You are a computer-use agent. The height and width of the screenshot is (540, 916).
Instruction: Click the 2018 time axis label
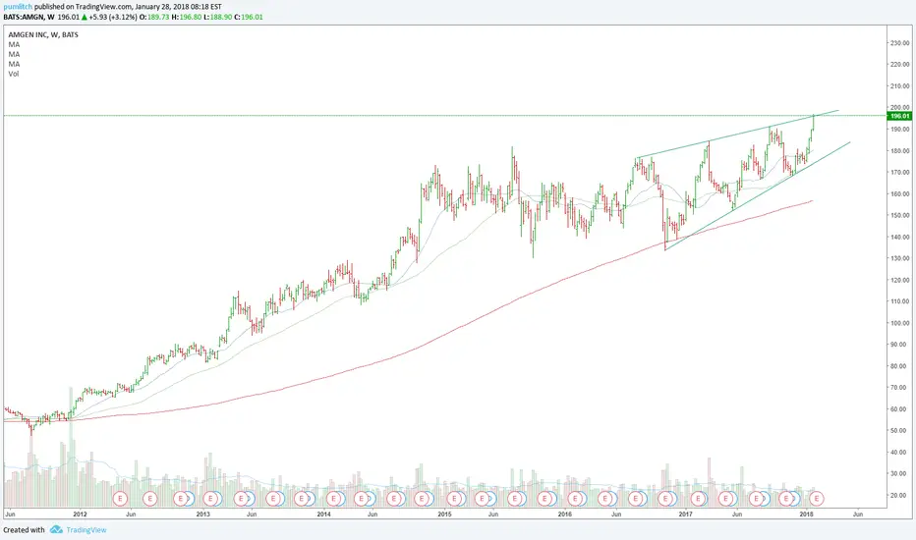pos(806,514)
